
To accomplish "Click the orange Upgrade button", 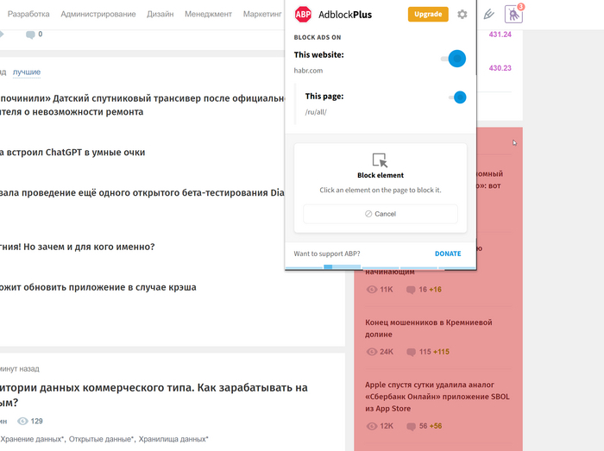I will (x=428, y=15).
